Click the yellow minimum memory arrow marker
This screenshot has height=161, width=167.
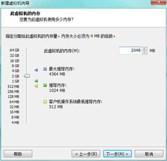click(x=36, y=86)
